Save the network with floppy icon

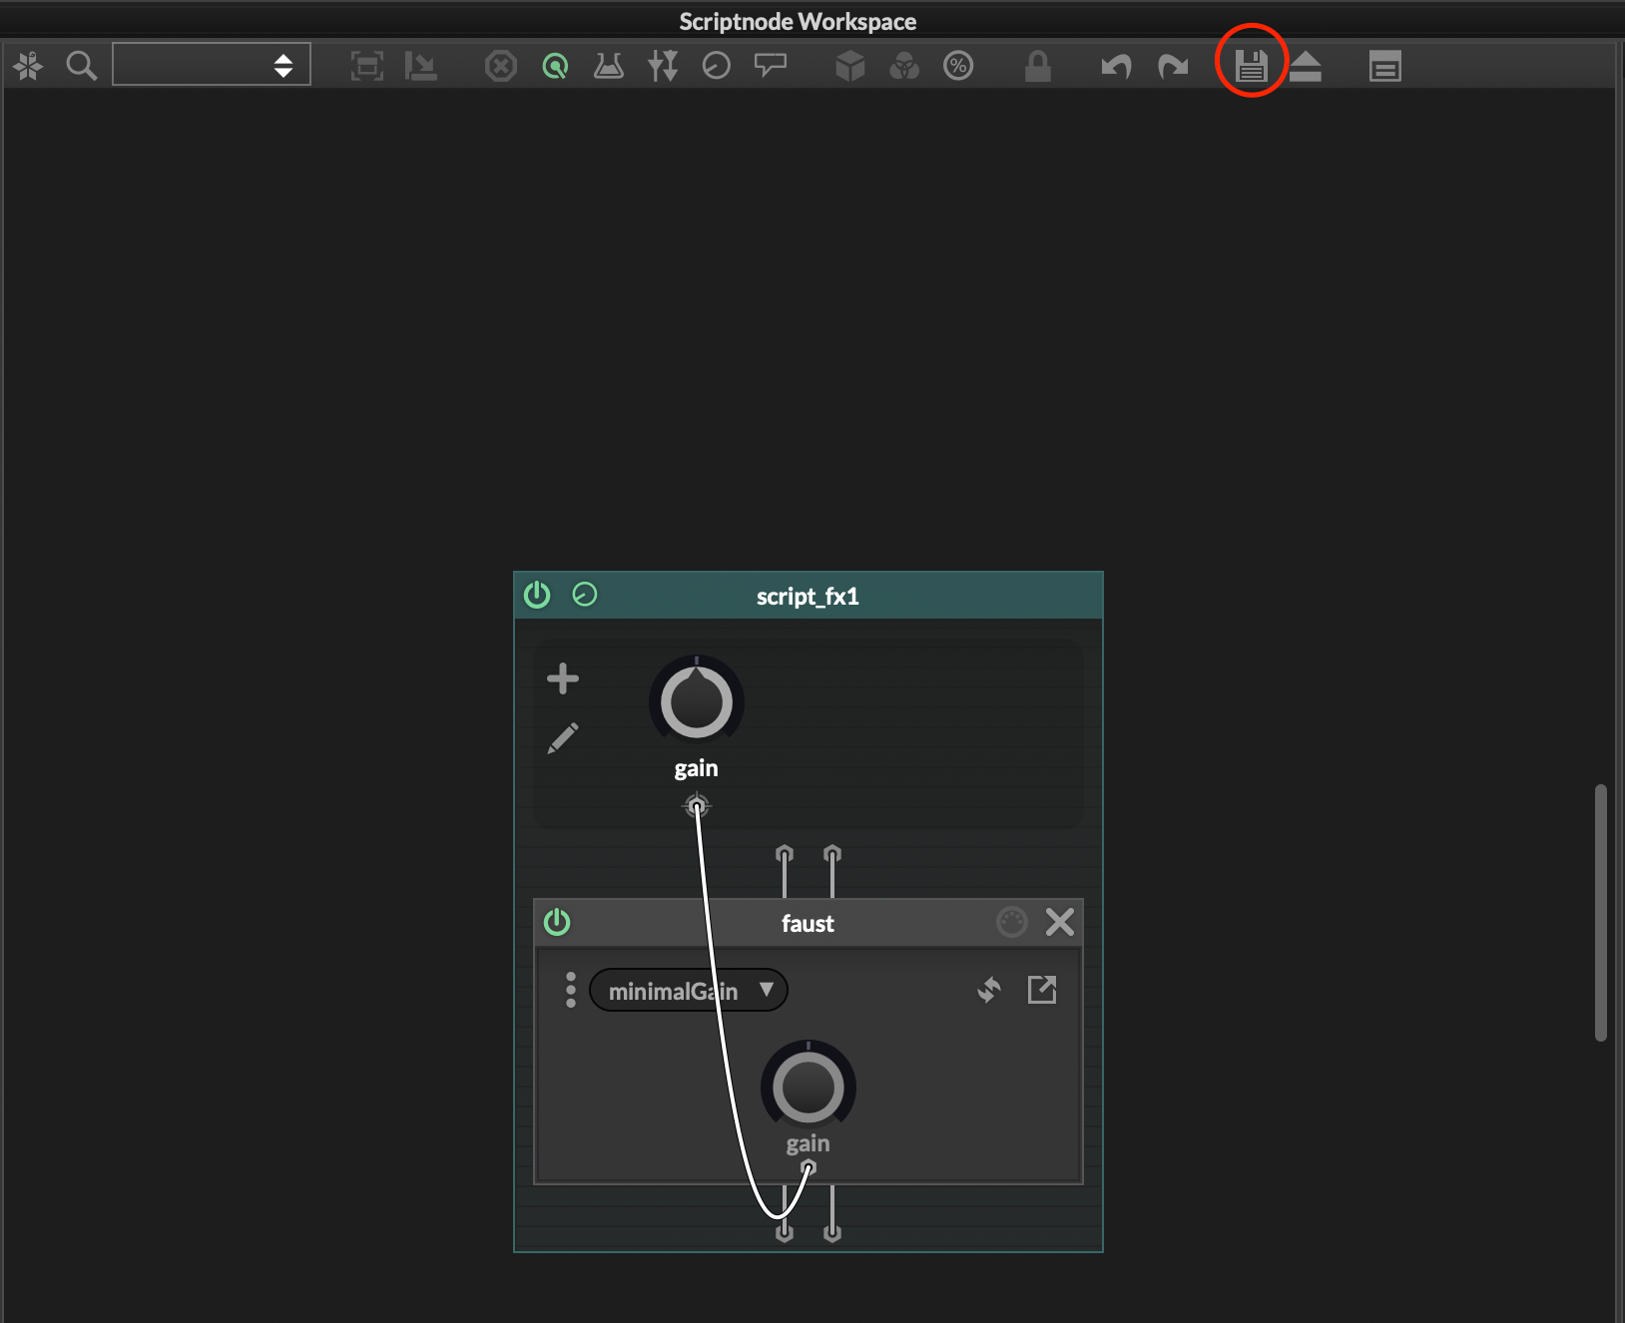pos(1251,67)
